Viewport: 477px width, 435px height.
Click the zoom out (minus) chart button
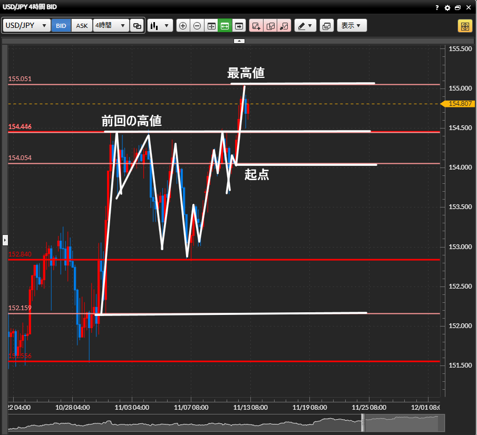point(197,26)
